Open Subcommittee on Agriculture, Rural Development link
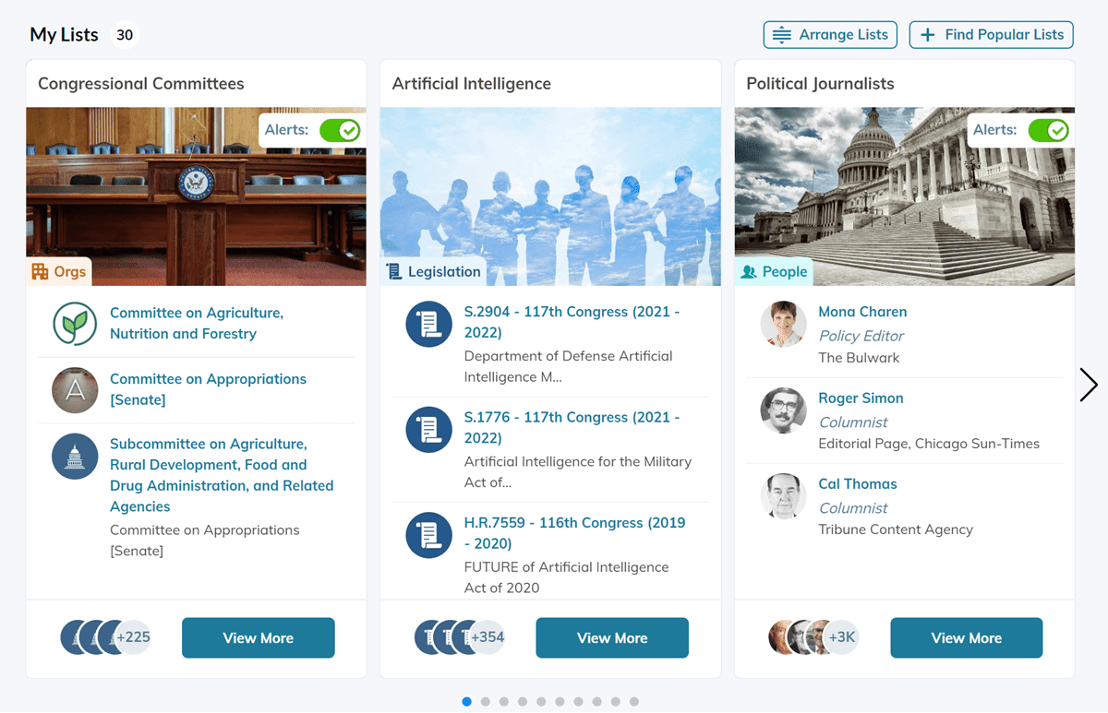Image resolution: width=1108 pixels, height=713 pixels. pyautogui.click(x=222, y=475)
